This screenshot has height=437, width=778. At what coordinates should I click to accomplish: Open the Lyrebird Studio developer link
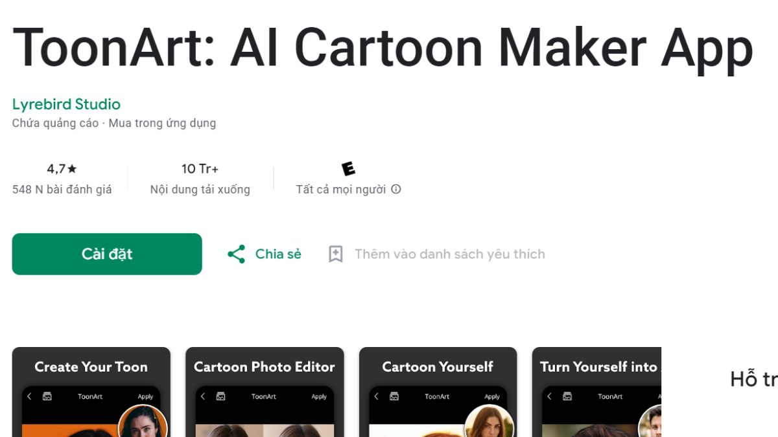(66, 104)
